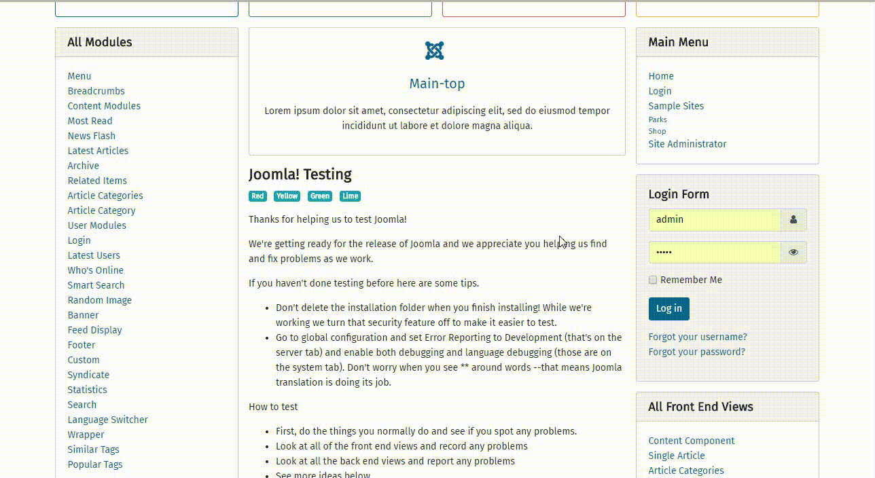Open Content Modules link
875x478 pixels.
coord(104,106)
